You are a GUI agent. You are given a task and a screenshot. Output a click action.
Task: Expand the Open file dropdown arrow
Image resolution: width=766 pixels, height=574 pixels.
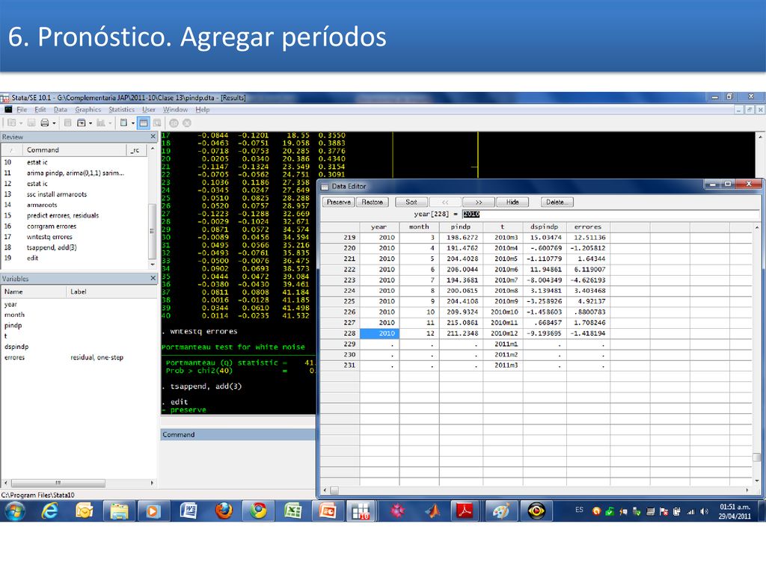(21, 123)
